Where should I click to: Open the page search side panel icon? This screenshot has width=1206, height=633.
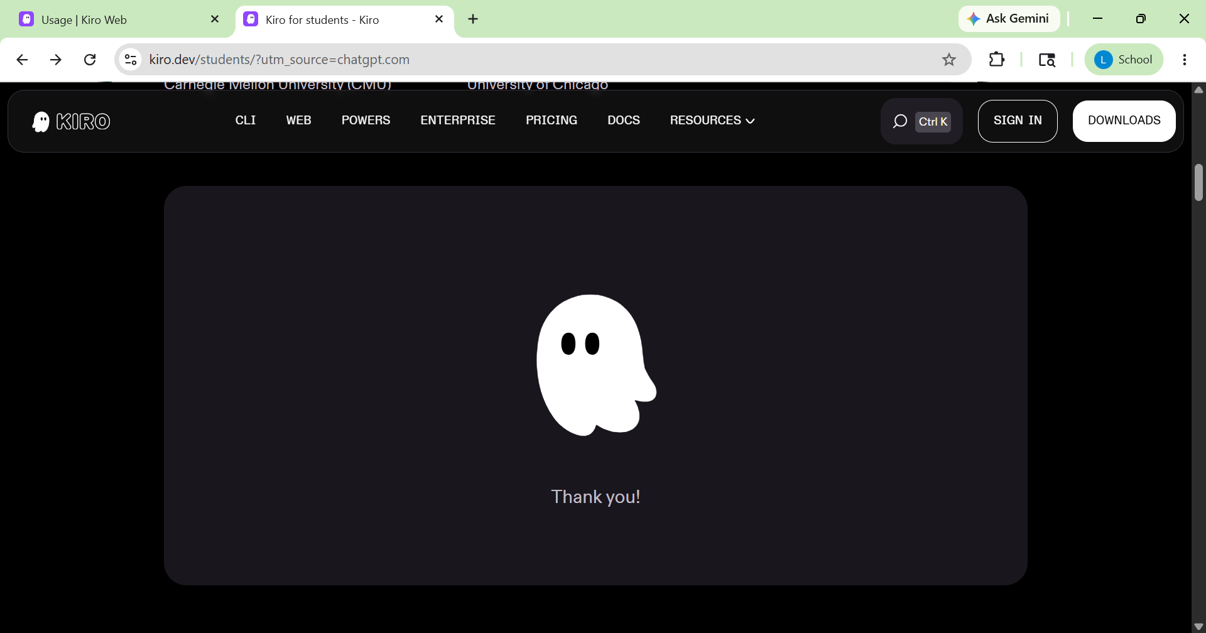[x=1046, y=60]
